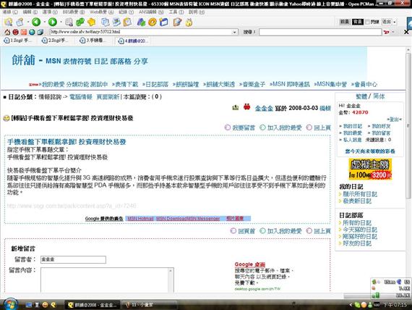Open the 日記部落 navigation link
Image resolution: width=412 pixels, height=310 pixels.
(x=157, y=84)
